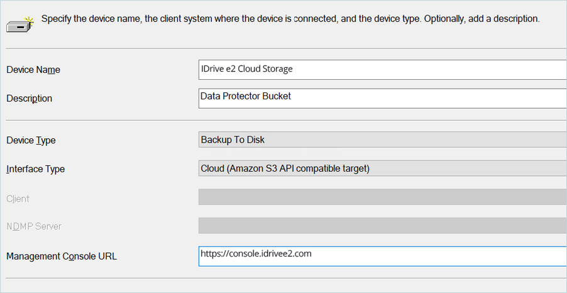Viewport: 567px width, 293px height.
Task: Focus the Description text field
Action: click(x=382, y=98)
